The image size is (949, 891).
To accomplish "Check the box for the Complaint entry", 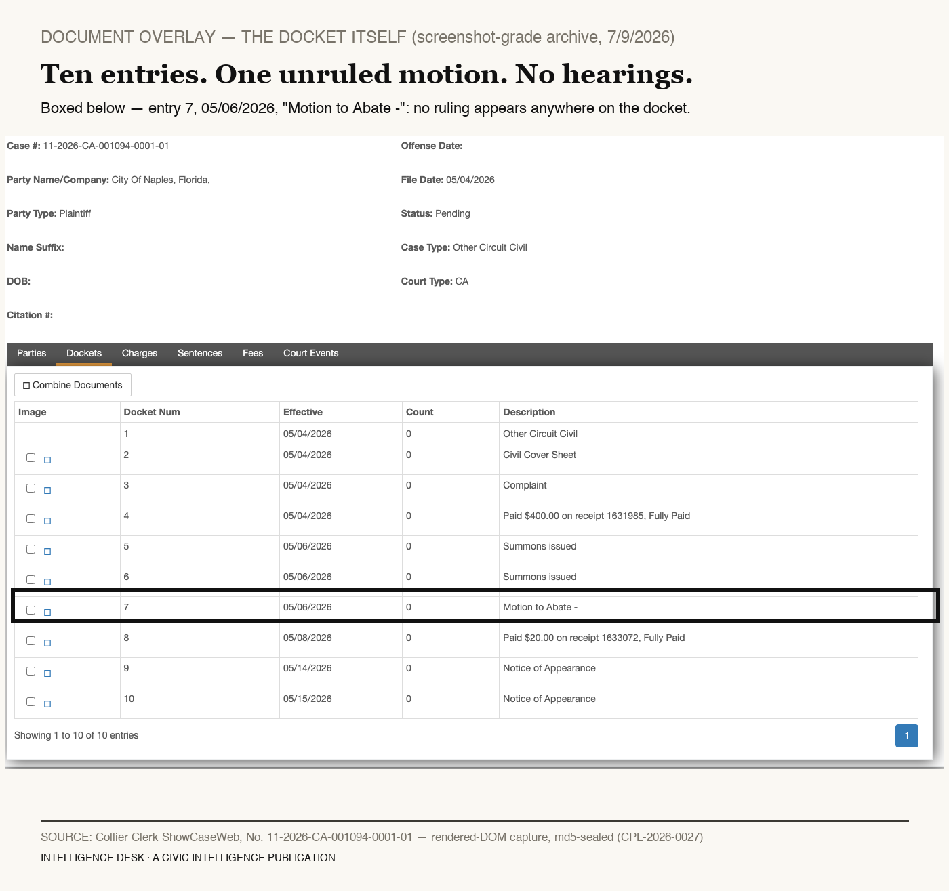I will [31, 488].
